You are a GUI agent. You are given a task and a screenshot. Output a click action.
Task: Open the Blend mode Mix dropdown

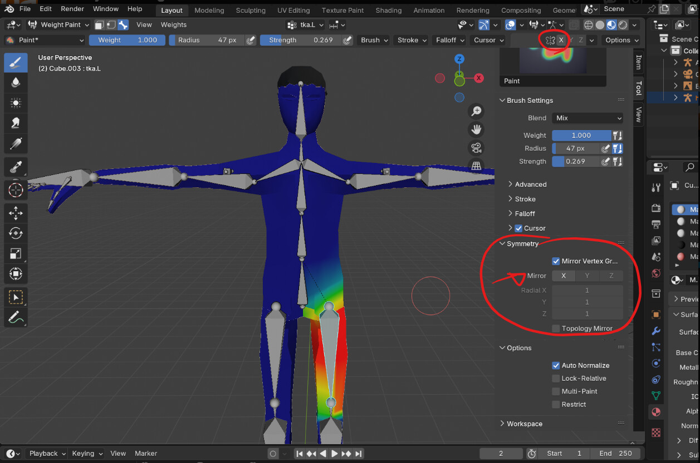(588, 118)
